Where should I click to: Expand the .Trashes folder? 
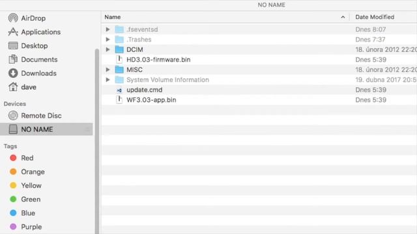(x=108, y=39)
